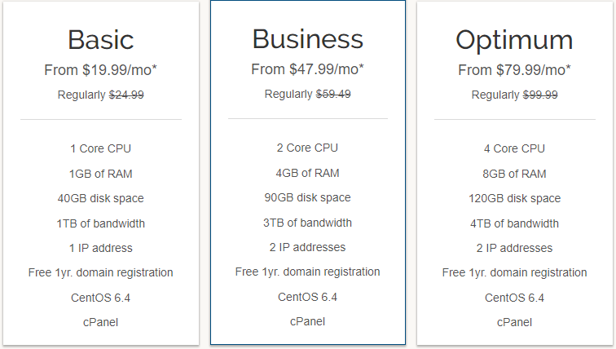Select the Business plan title
The width and height of the screenshot is (616, 349).
[307, 39]
